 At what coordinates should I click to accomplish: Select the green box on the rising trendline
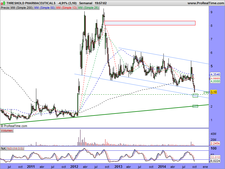[x=195, y=106]
